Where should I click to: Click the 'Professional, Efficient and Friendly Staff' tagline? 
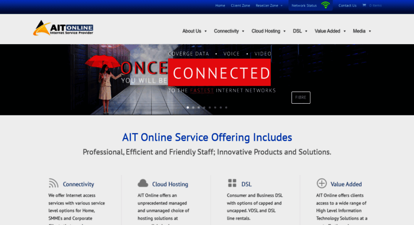(207, 152)
